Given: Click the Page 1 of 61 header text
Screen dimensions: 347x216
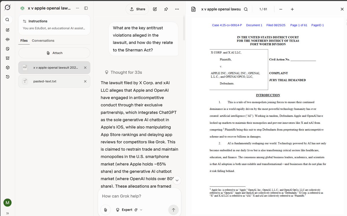Looking at the screenshot, I should click(x=299, y=25).
